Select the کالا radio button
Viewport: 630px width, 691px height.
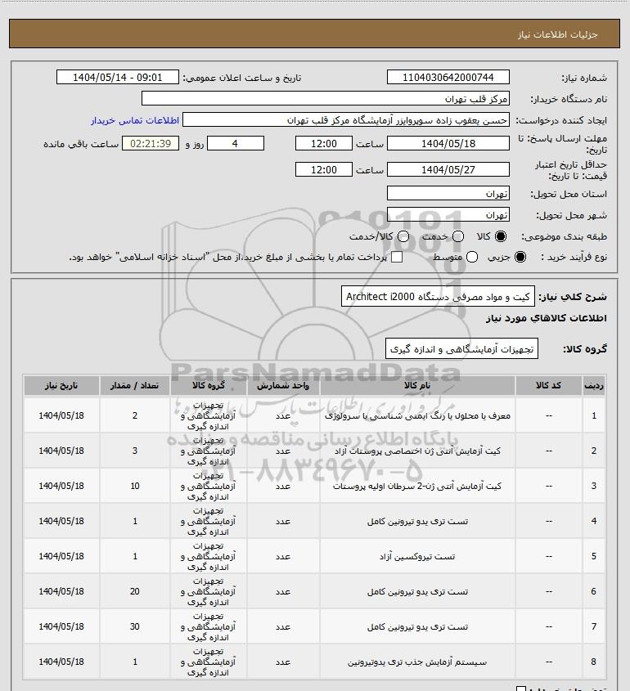pyautogui.click(x=501, y=236)
